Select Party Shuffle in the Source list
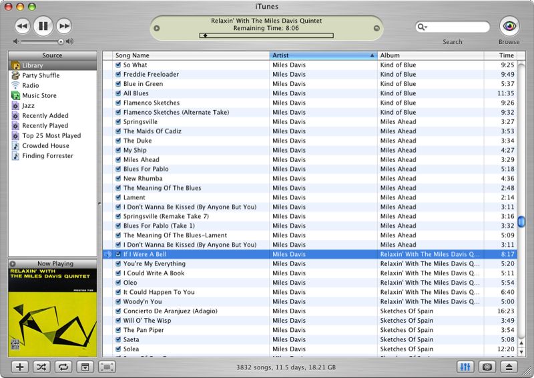Viewport: 534px width, 378px height. pyautogui.click(x=40, y=75)
